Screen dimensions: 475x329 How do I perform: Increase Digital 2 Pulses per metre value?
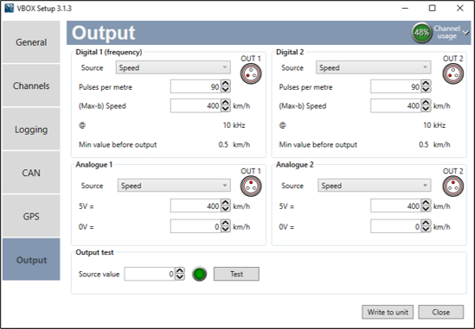coord(426,84)
